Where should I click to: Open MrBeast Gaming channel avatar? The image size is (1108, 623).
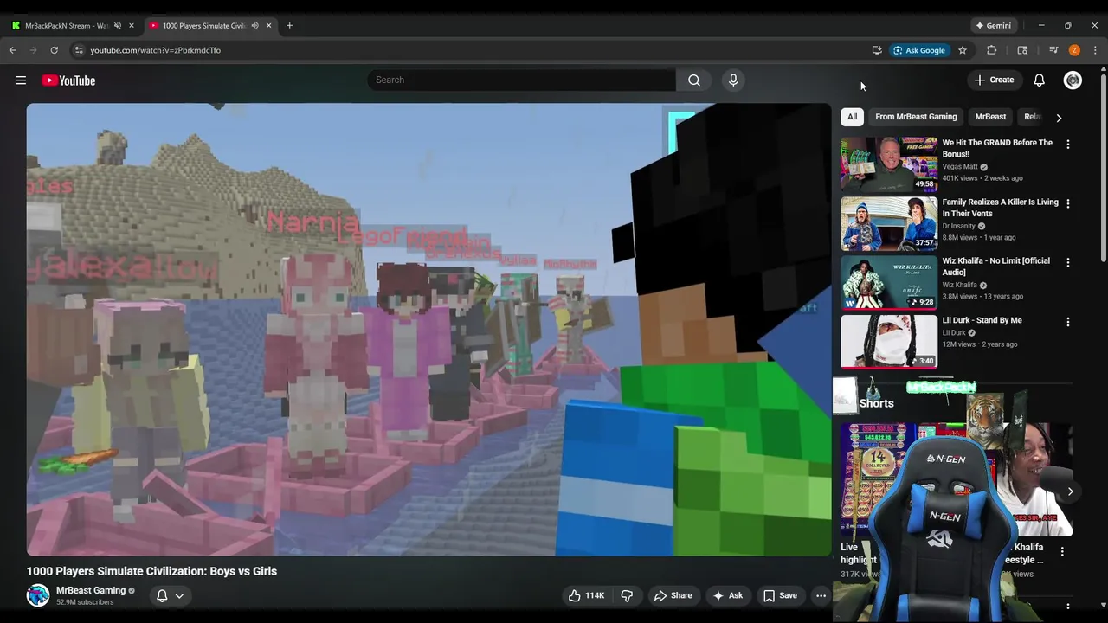[x=38, y=595]
